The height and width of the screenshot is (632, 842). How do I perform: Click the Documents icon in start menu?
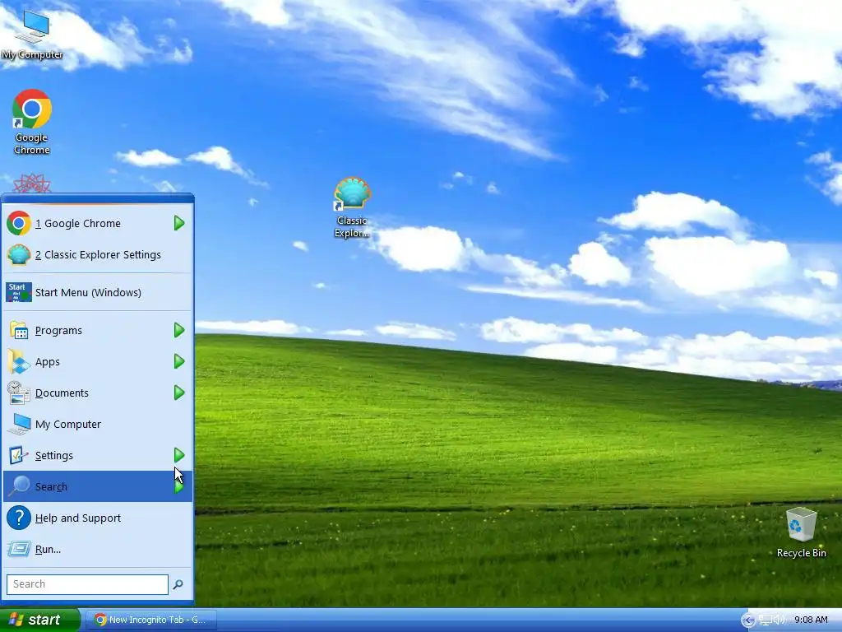pyautogui.click(x=19, y=393)
